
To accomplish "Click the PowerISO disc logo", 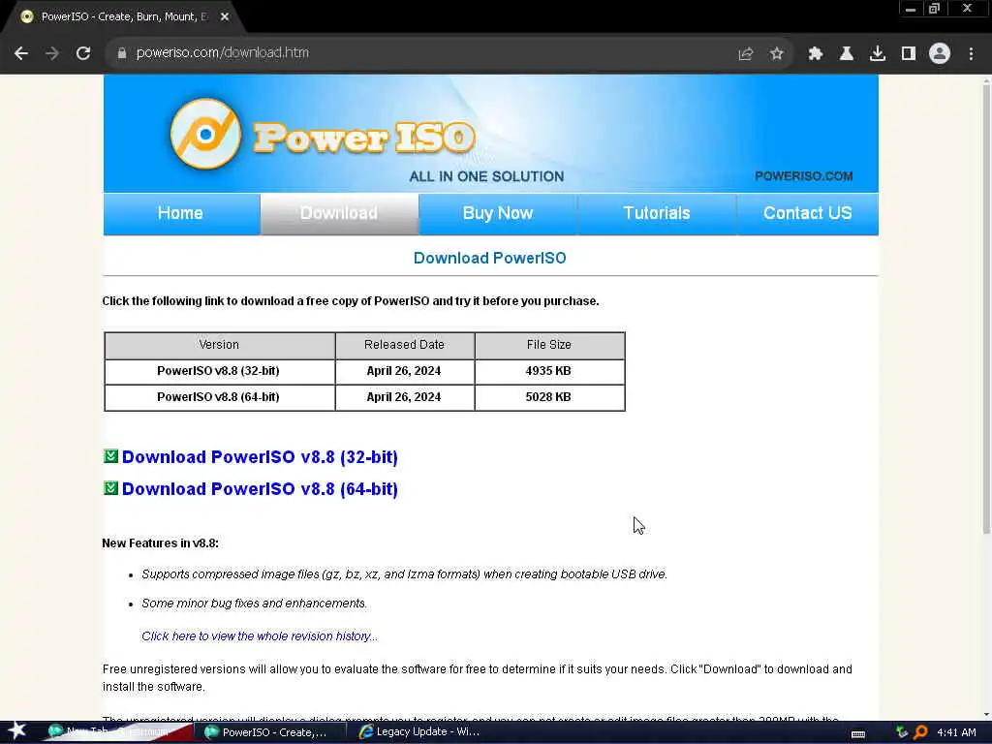I will pos(205,134).
